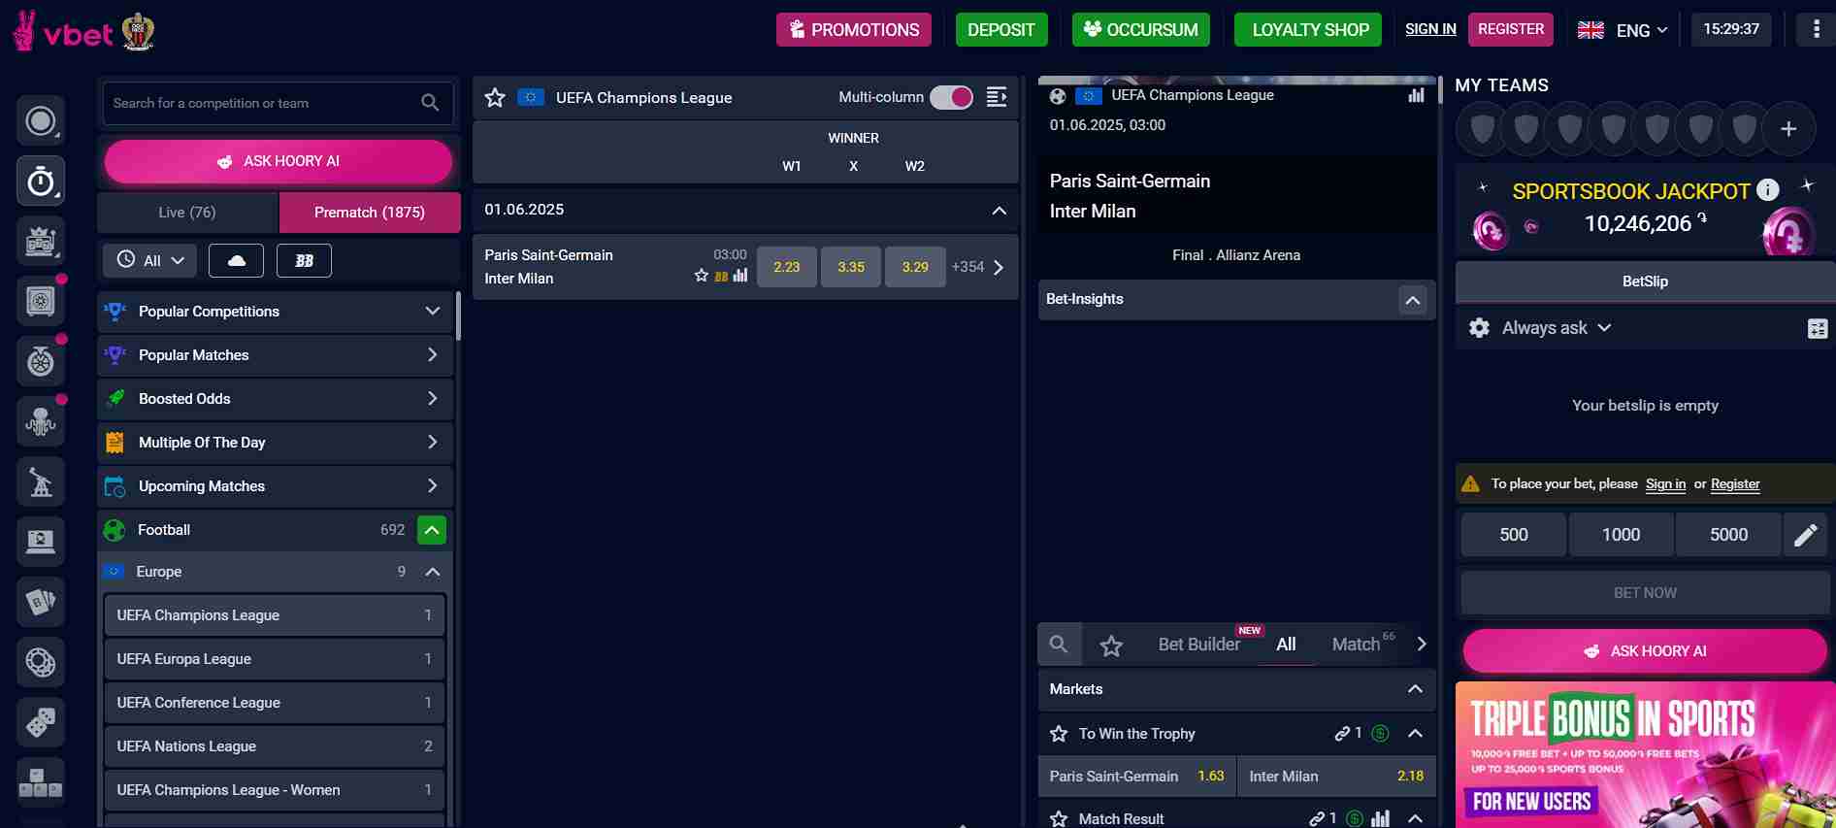
Task: Collapse the Bet-Insights panel
Action: point(1413,300)
